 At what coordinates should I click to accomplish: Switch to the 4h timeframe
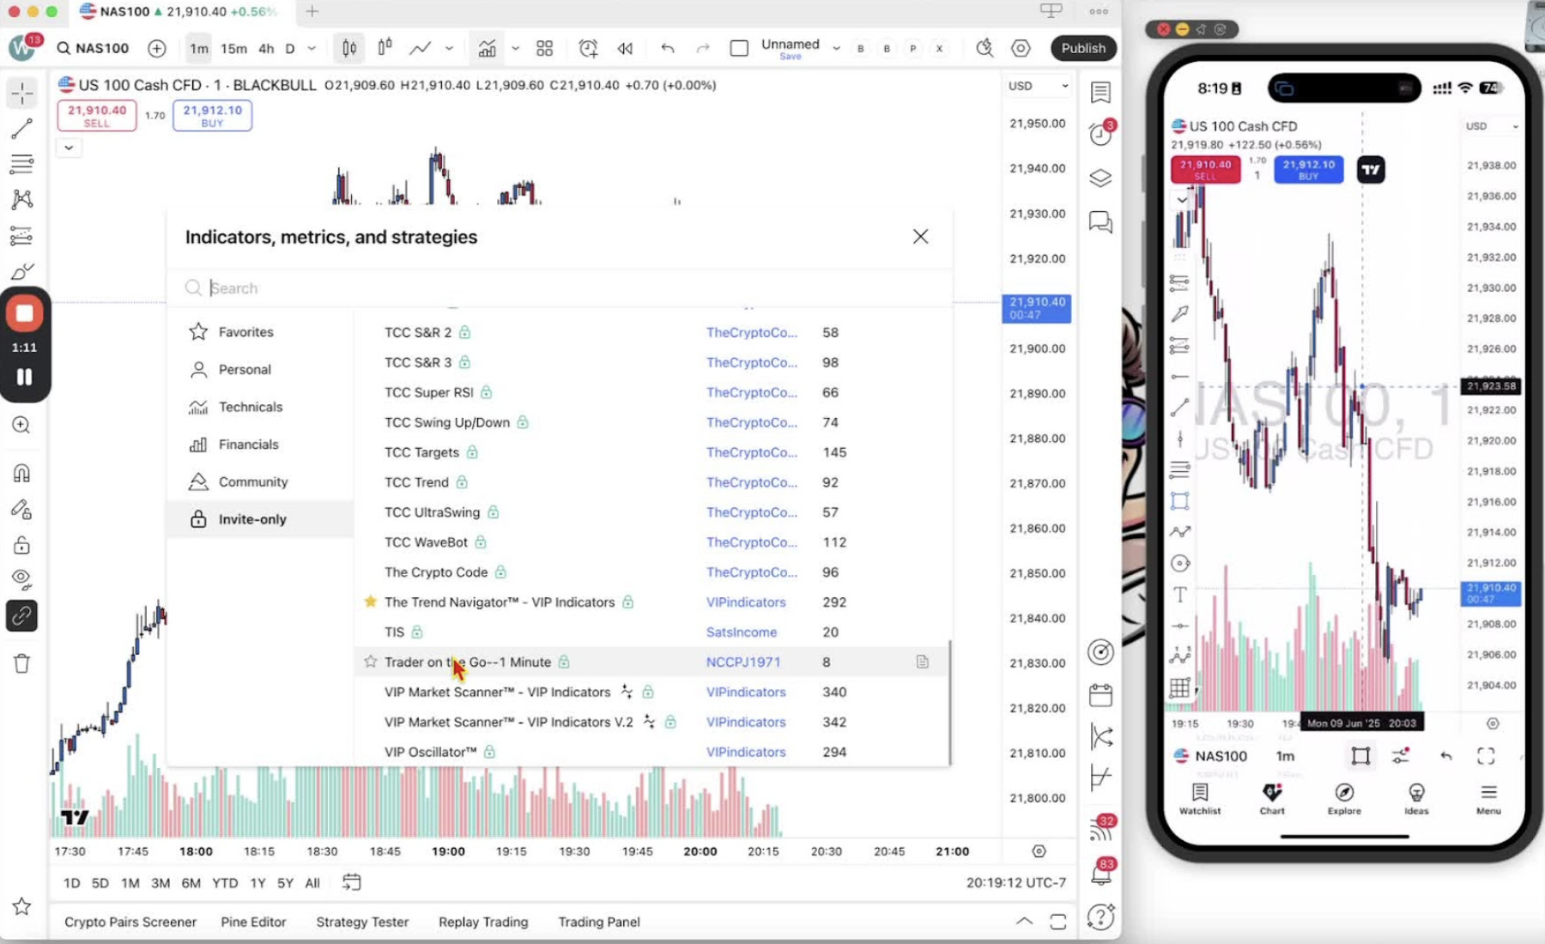pos(266,48)
